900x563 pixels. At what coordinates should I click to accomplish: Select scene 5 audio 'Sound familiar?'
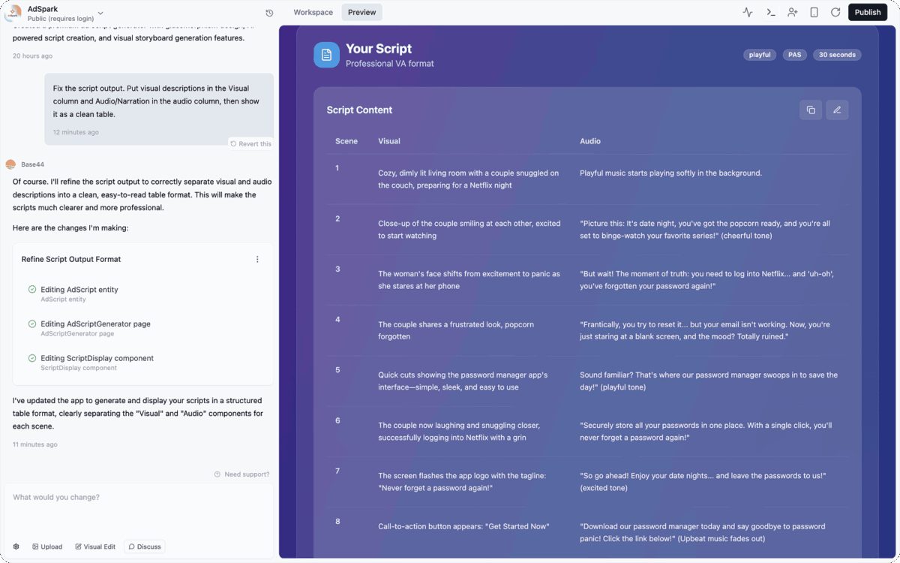[x=709, y=381]
